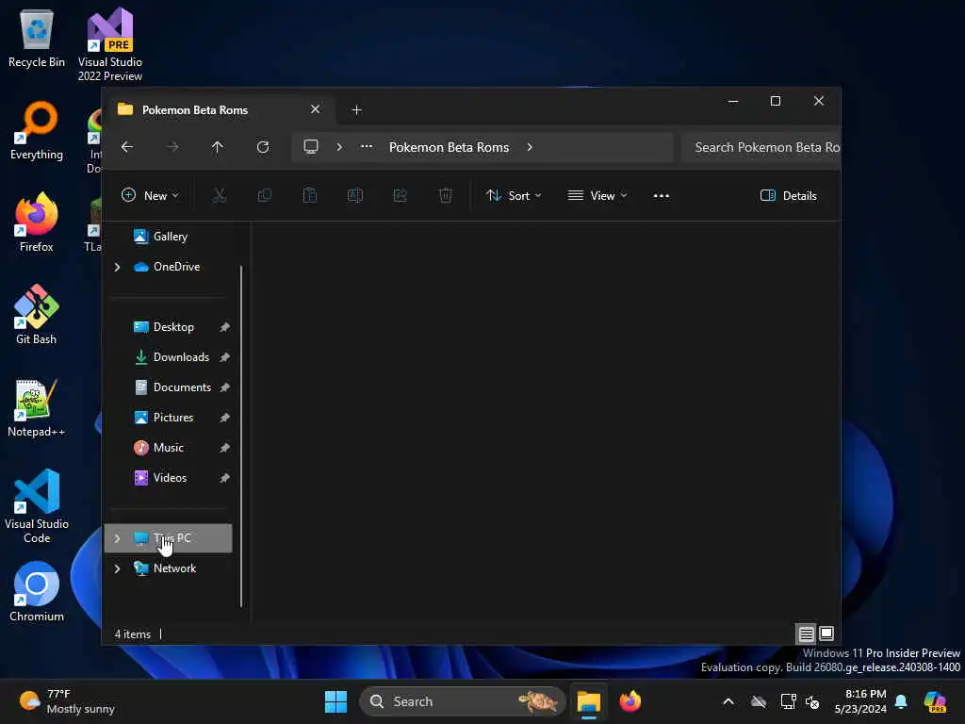
Task: Open the Sort dropdown menu
Action: 514,196
